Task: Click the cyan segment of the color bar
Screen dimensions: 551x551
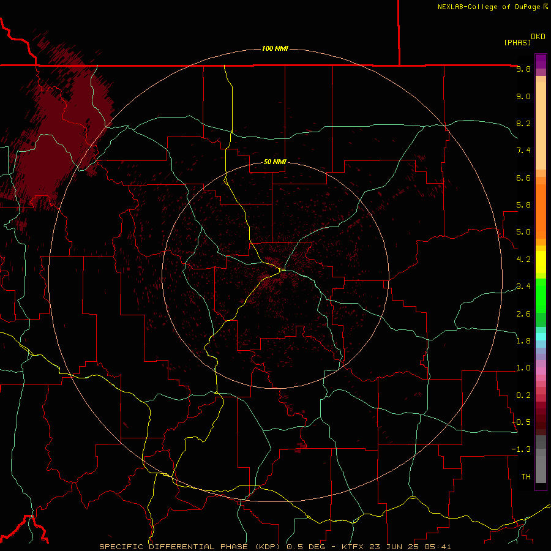Action: click(541, 337)
